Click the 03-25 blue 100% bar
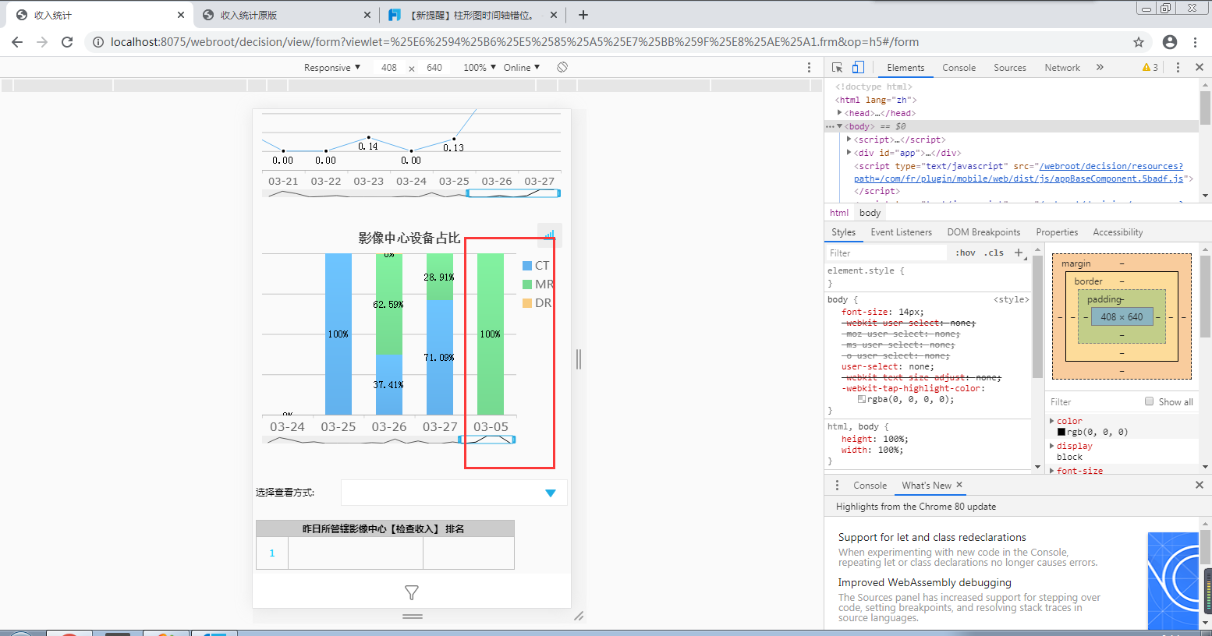The width and height of the screenshot is (1212, 636). [338, 334]
